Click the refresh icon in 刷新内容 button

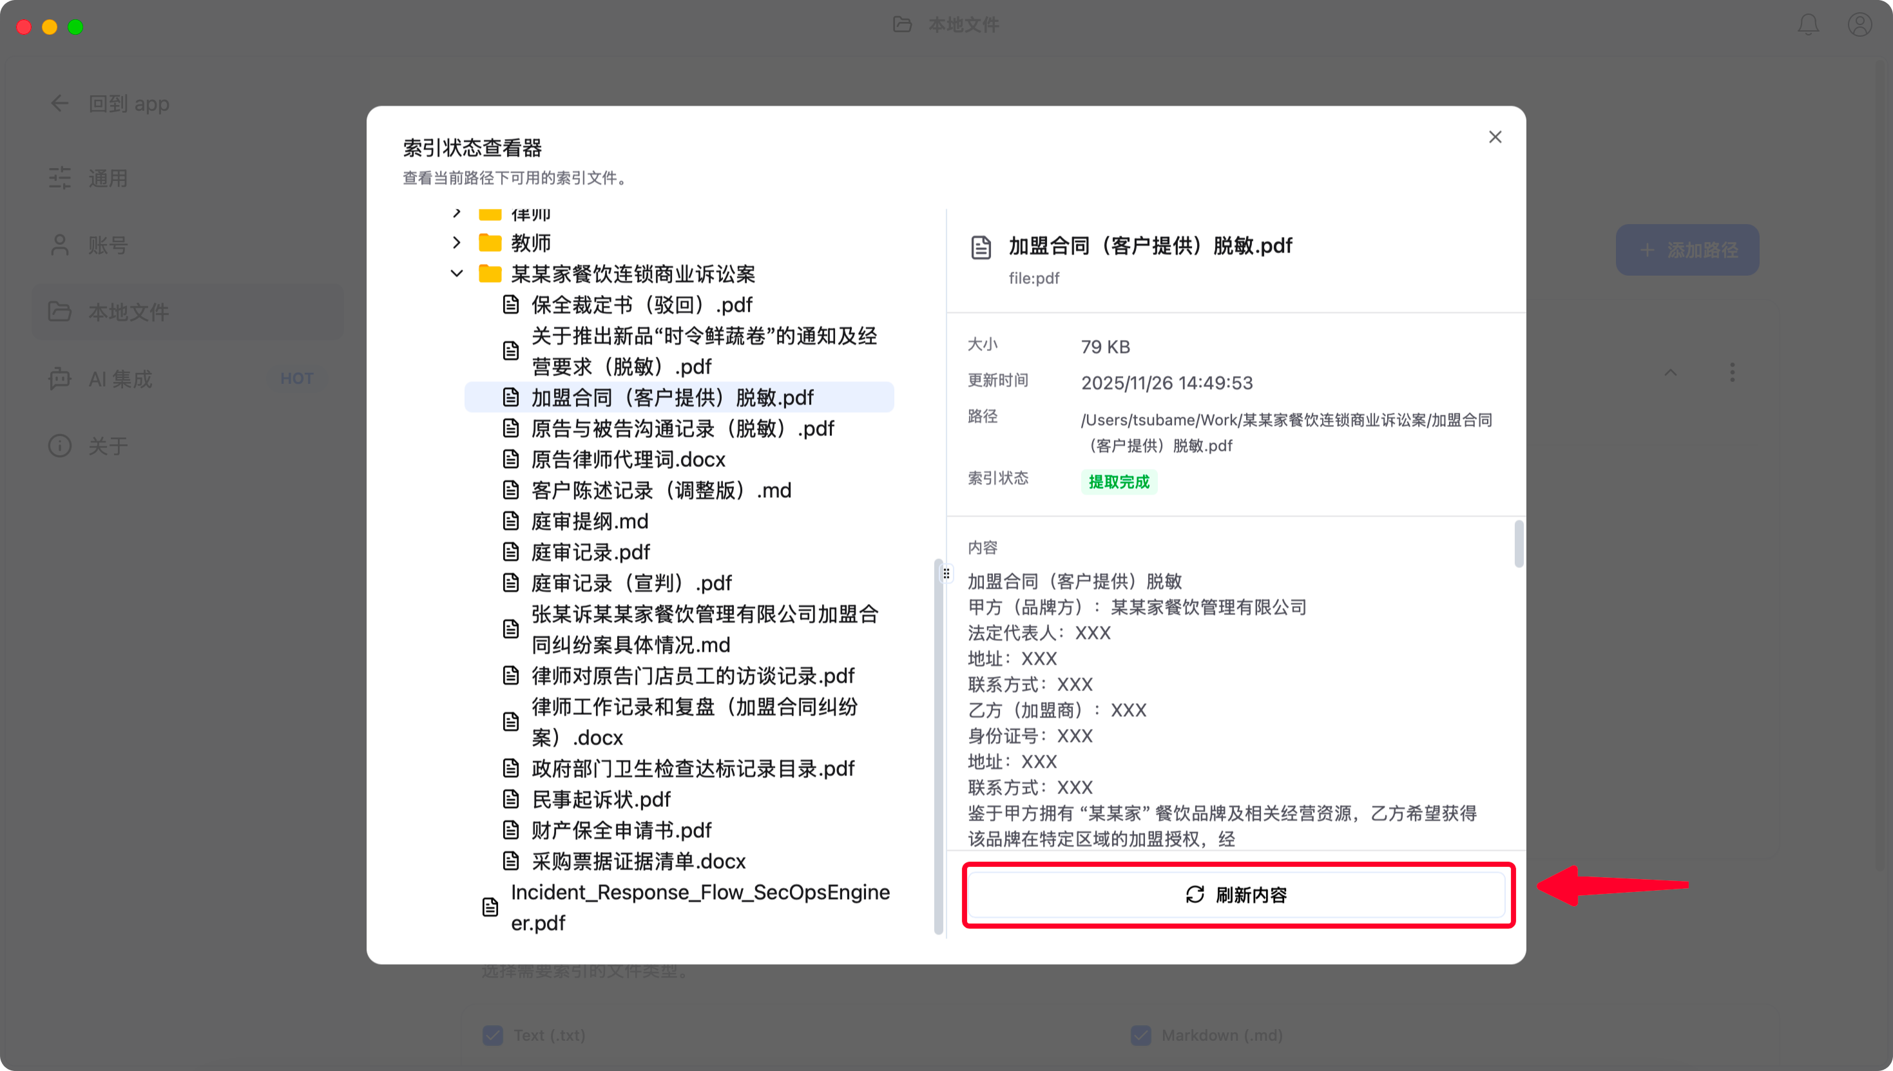(x=1195, y=895)
